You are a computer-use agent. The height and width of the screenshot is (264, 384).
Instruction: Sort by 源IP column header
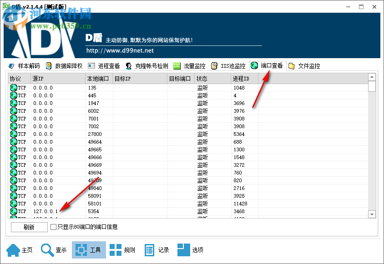click(58, 79)
